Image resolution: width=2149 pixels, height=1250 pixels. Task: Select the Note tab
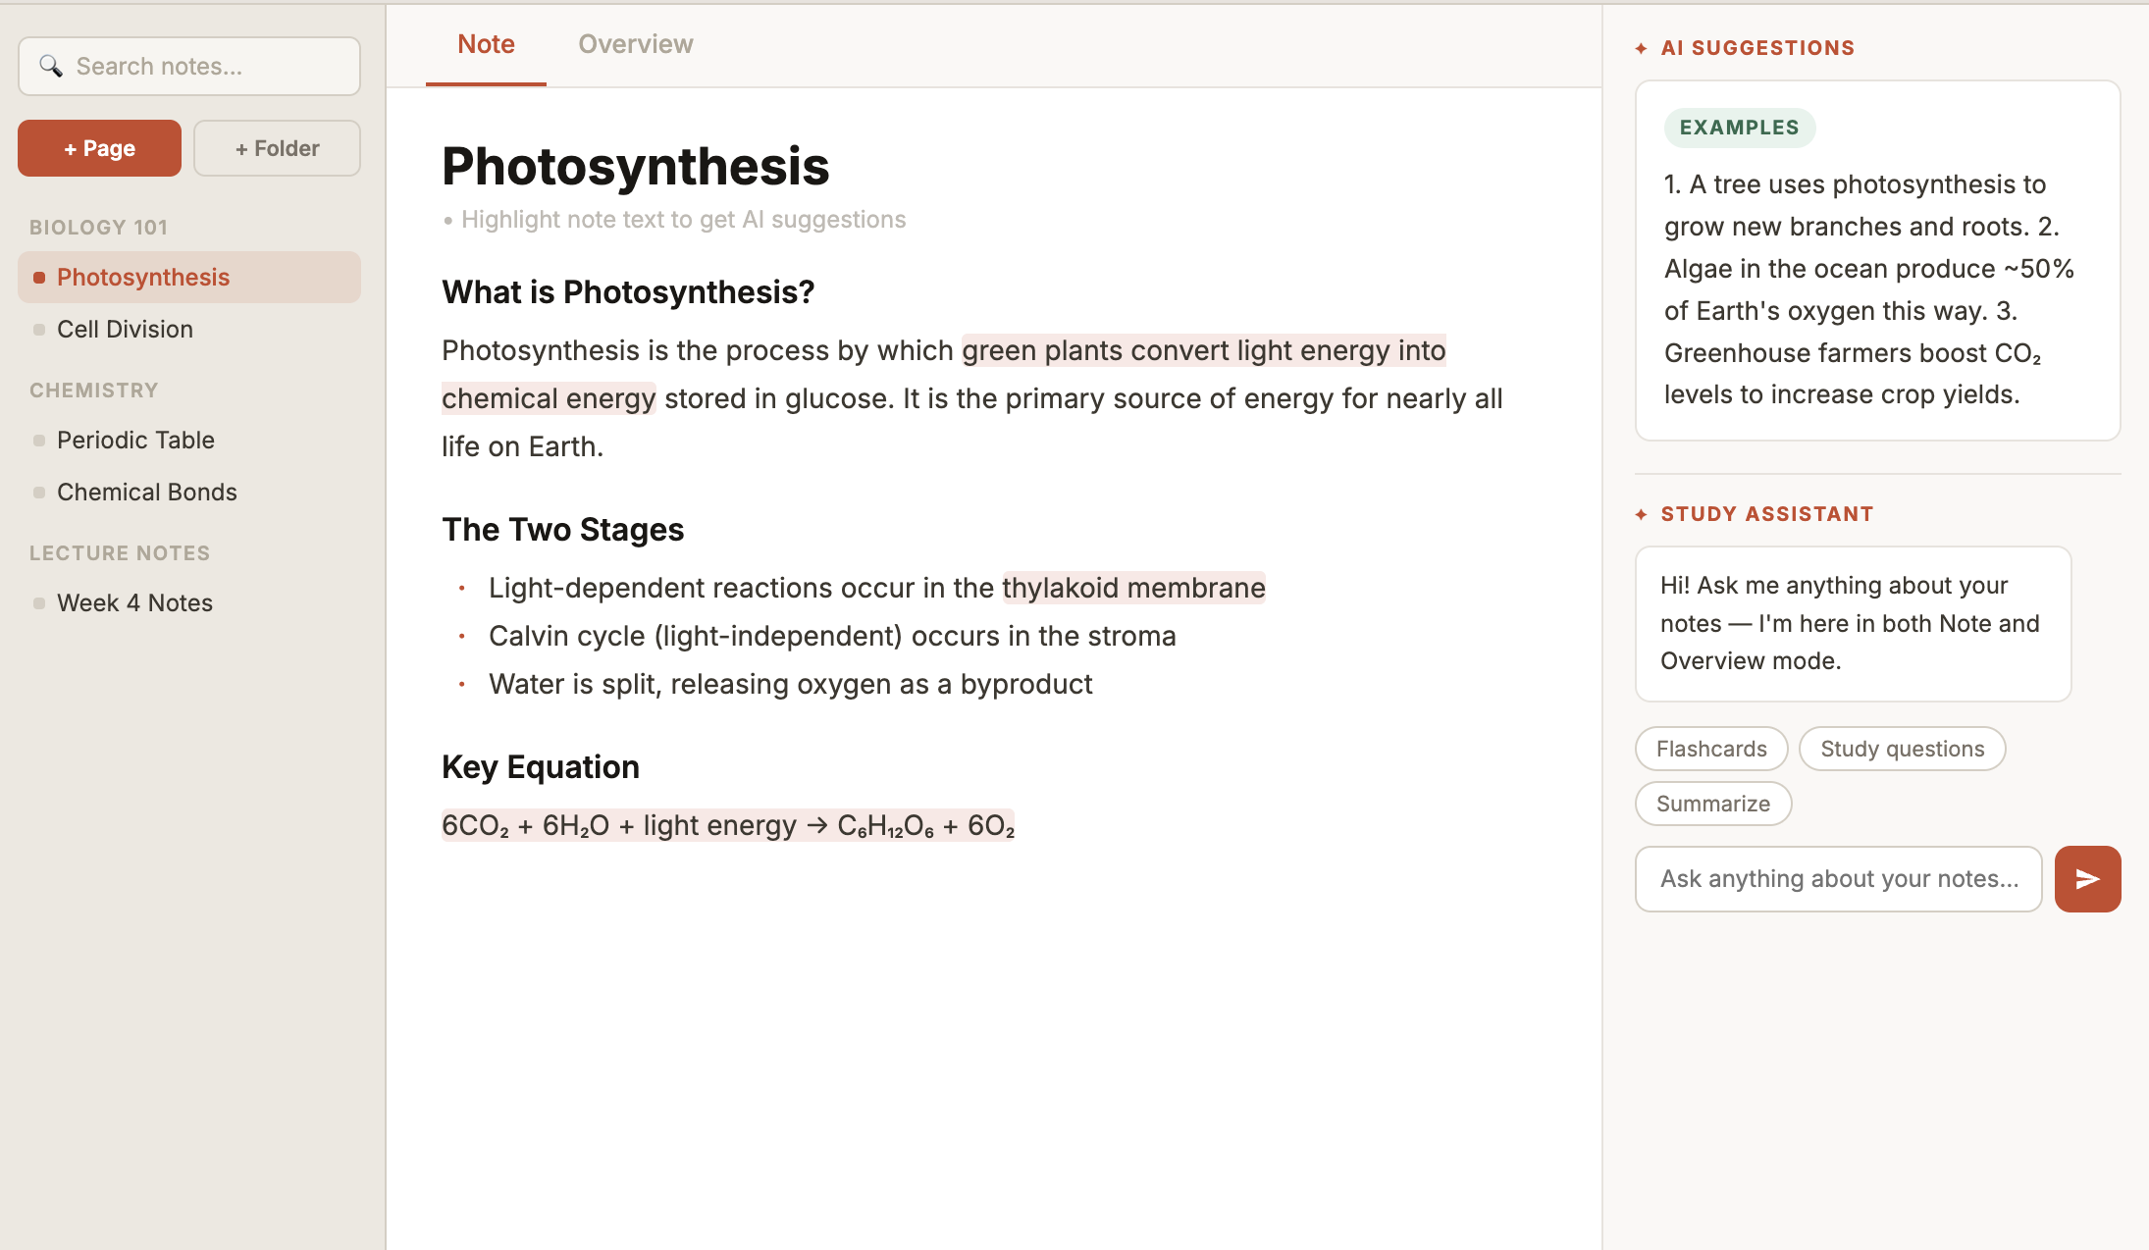(x=486, y=44)
